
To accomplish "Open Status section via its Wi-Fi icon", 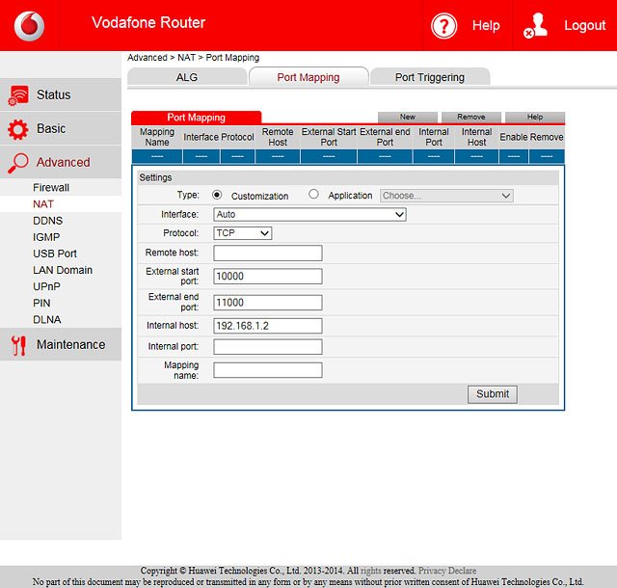I will [18, 95].
